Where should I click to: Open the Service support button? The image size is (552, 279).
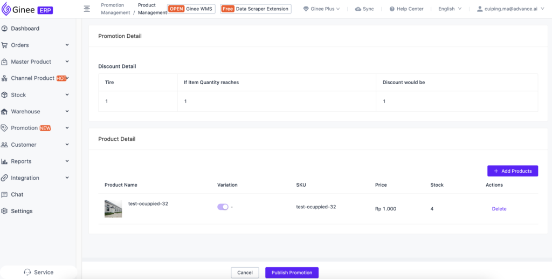coord(38,272)
